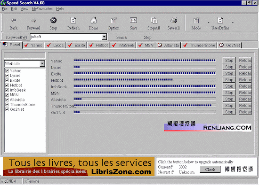
Task: Click the StopAll toolbar icon
Action: pyautogui.click(x=154, y=20)
